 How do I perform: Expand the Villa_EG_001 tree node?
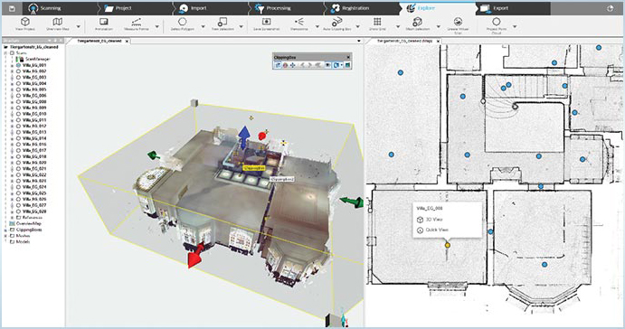coord(13,65)
